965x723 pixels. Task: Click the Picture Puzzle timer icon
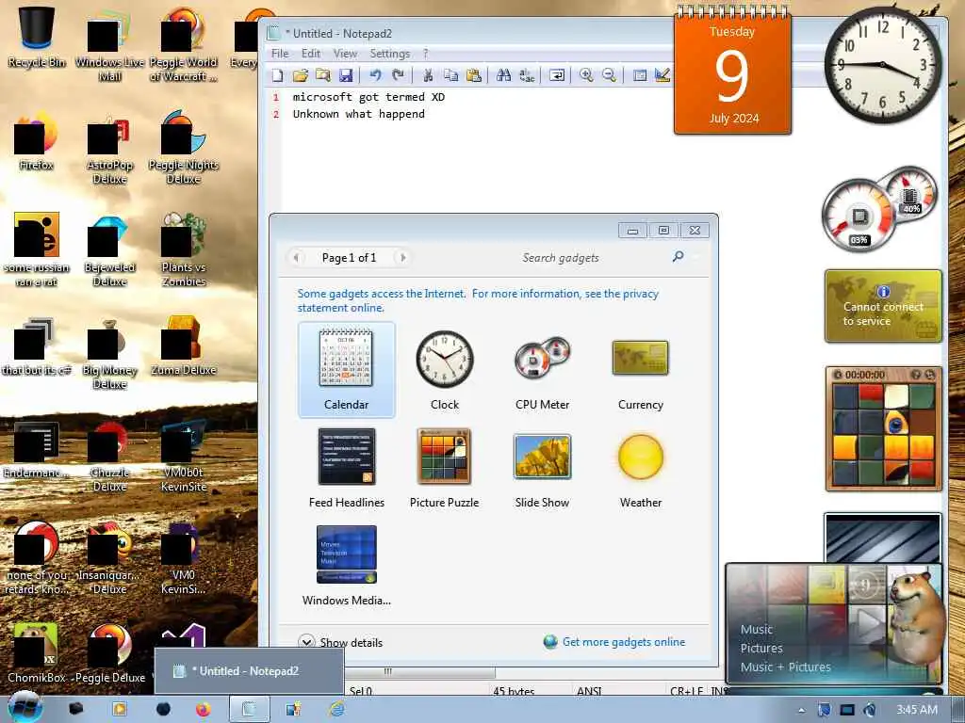point(838,375)
